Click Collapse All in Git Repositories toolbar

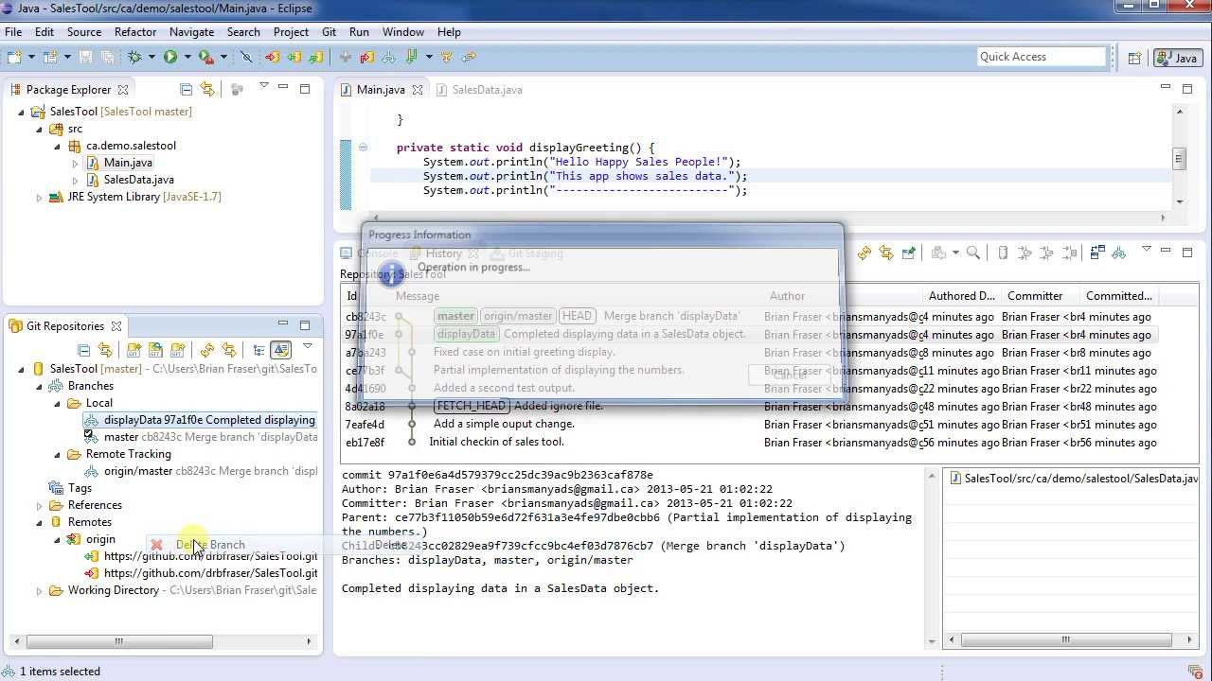pyautogui.click(x=83, y=350)
